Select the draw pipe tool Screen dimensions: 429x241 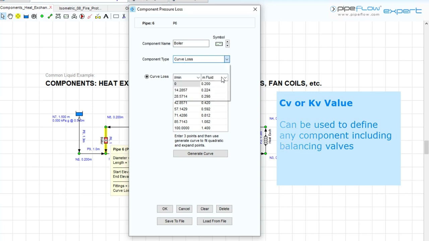[x=50, y=16]
